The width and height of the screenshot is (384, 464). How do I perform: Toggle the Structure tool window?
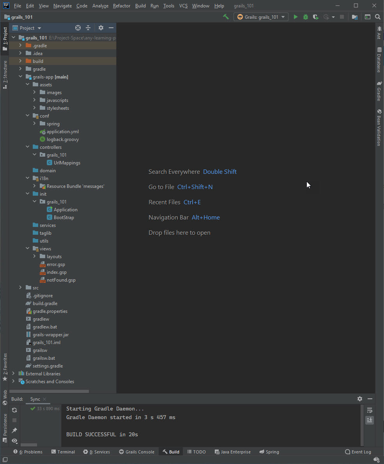pos(5,75)
